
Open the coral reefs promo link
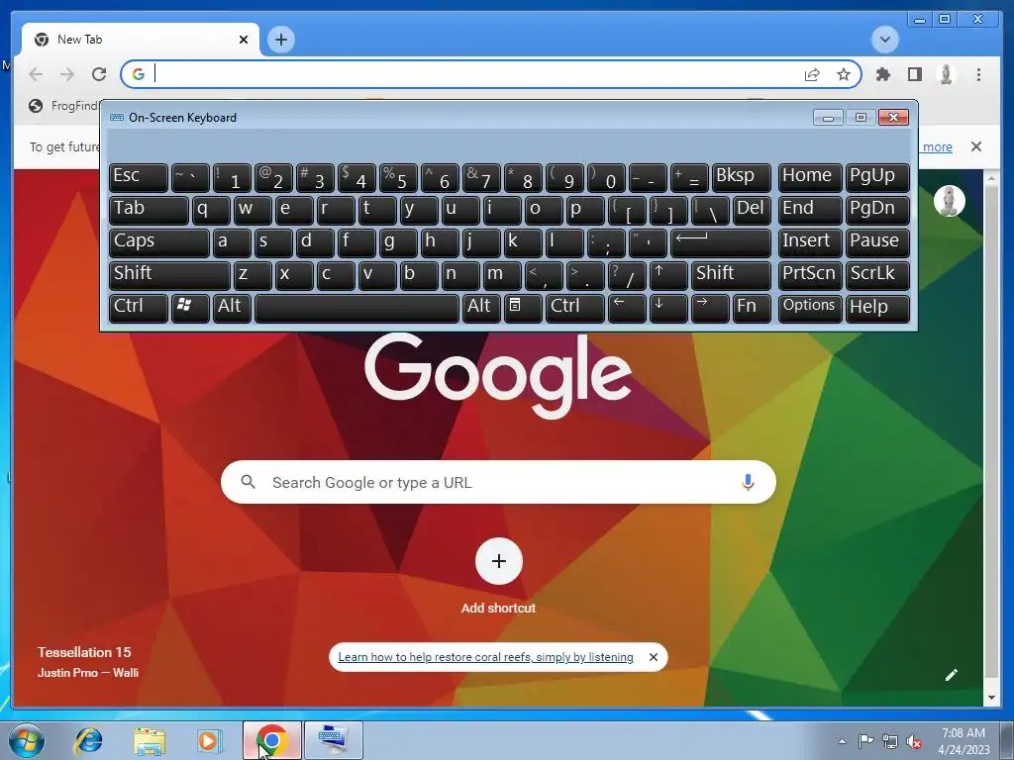[x=485, y=657]
